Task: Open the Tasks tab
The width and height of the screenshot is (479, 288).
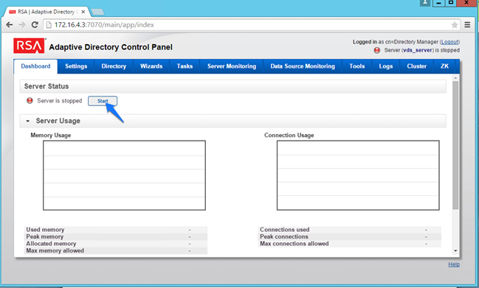Action: click(185, 66)
